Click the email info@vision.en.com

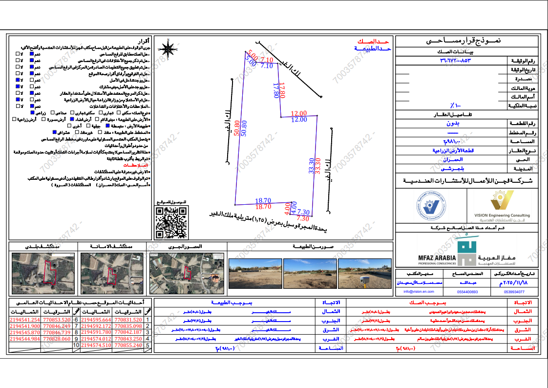419,292
